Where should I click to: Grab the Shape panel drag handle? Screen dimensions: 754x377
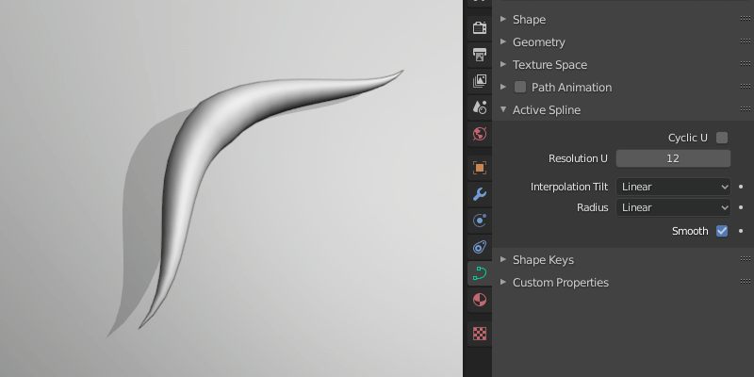coord(746,19)
